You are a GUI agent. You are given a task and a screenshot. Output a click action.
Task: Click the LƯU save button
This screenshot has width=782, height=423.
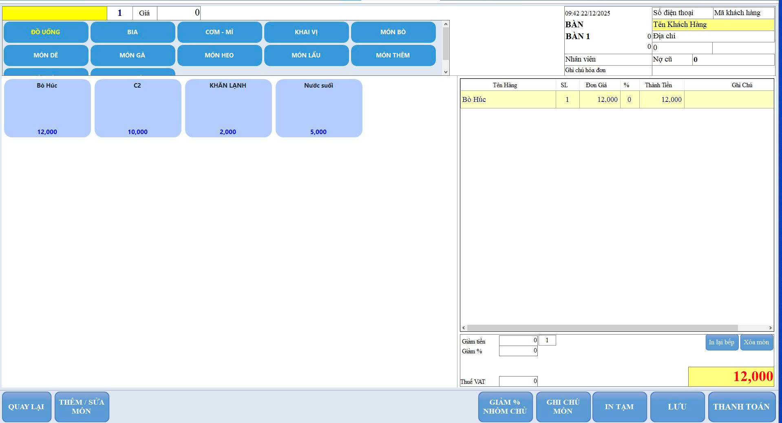677,407
